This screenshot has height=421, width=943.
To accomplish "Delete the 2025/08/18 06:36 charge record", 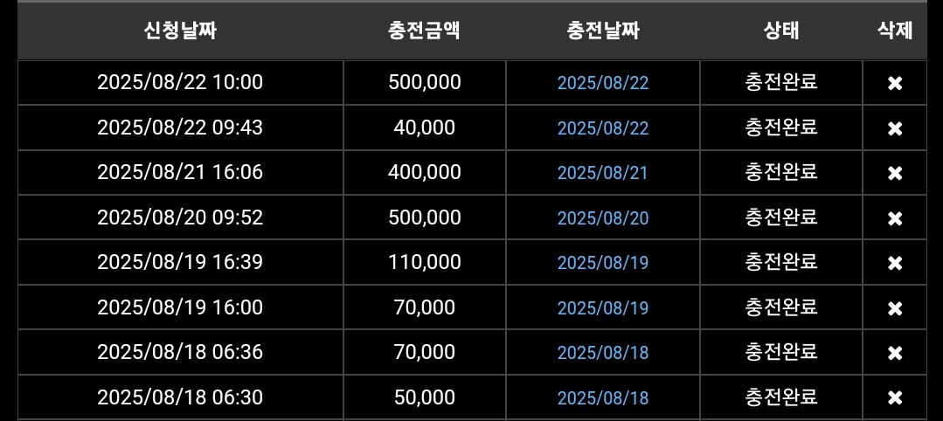I will (x=894, y=353).
